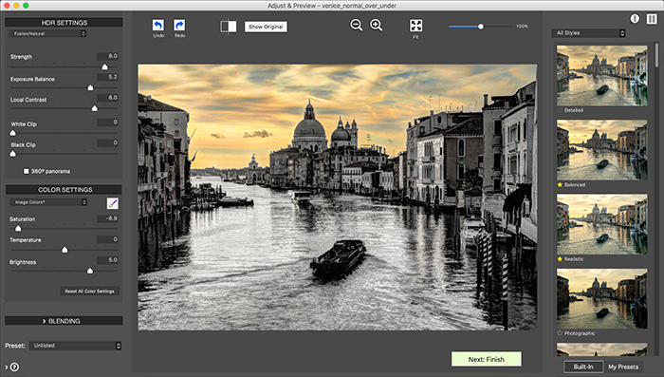This screenshot has height=377, width=664.
Task: Click the Local Contrast slider handle
Action: coord(95,108)
